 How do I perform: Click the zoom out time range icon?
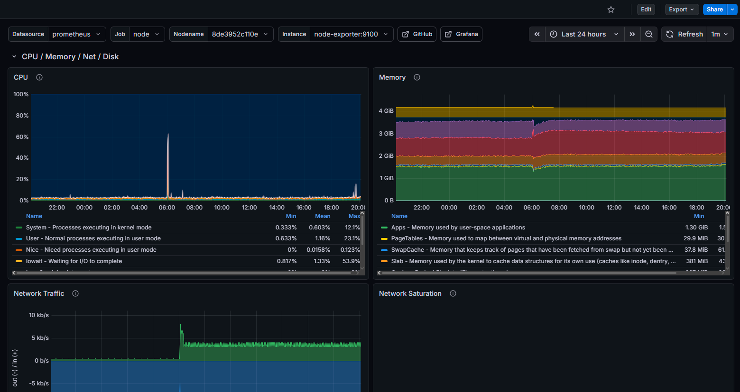coord(649,34)
